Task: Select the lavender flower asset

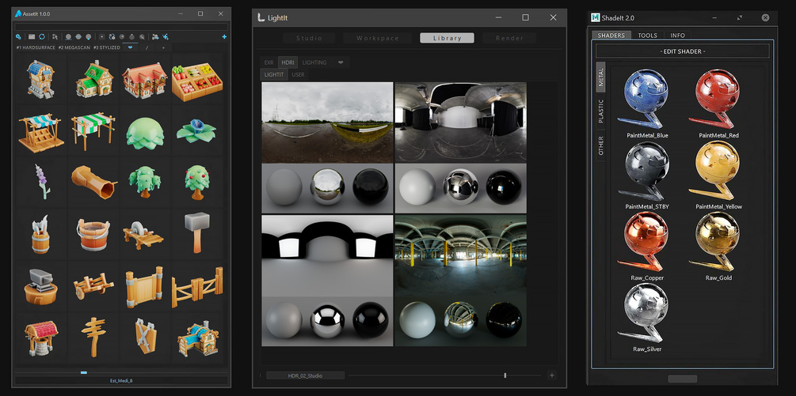Action: click(x=42, y=181)
